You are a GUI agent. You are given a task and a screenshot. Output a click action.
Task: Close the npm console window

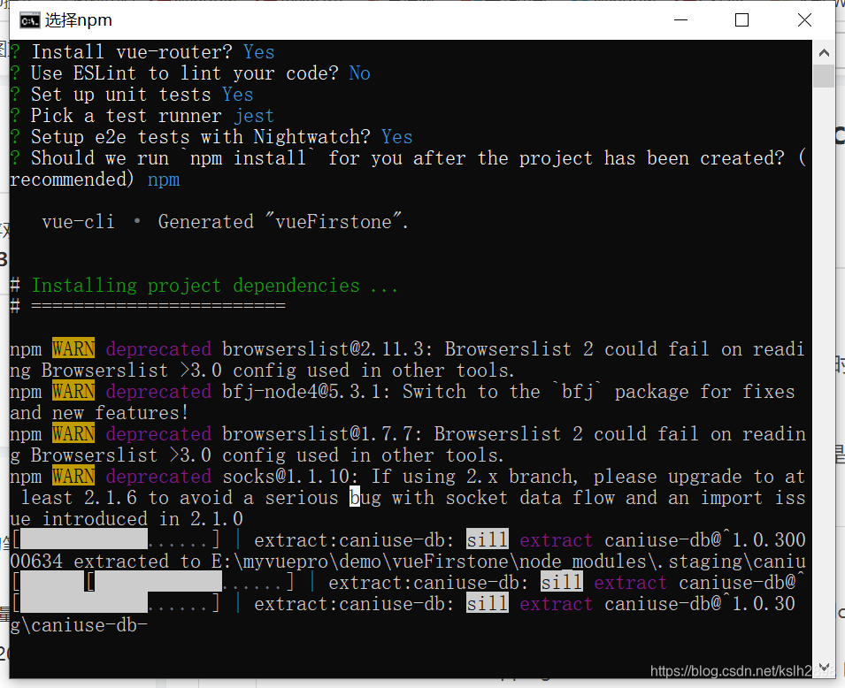pos(804,20)
